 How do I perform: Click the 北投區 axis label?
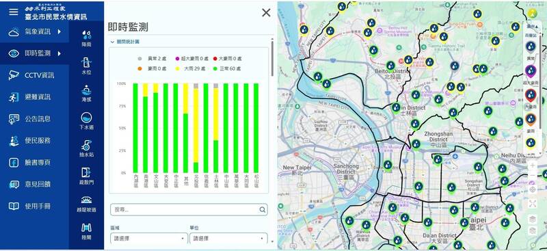click(x=196, y=182)
